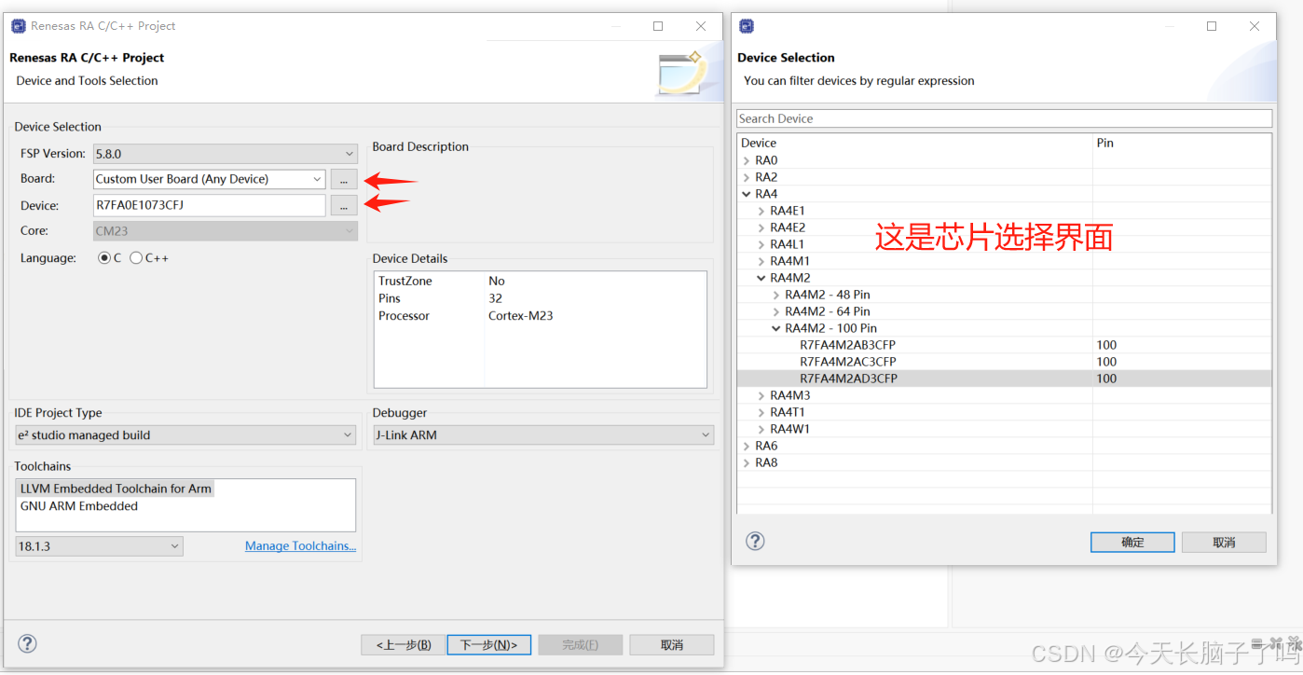Maximize the Device Selection dialog
Image resolution: width=1303 pixels, height=675 pixels.
(x=1212, y=26)
